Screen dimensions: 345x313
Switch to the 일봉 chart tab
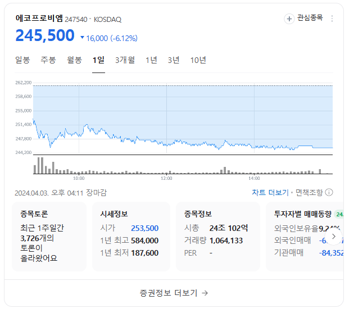point(22,60)
